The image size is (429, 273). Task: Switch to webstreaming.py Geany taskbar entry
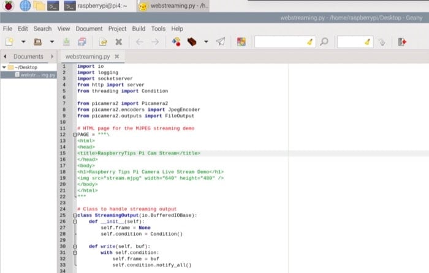173,6
